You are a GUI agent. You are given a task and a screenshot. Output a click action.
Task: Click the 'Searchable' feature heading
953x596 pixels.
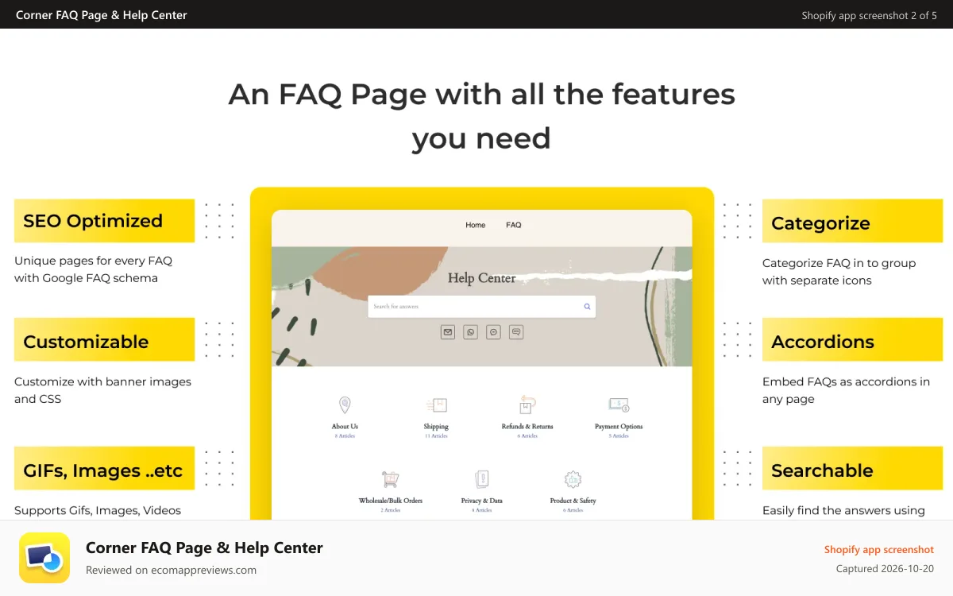coord(822,470)
